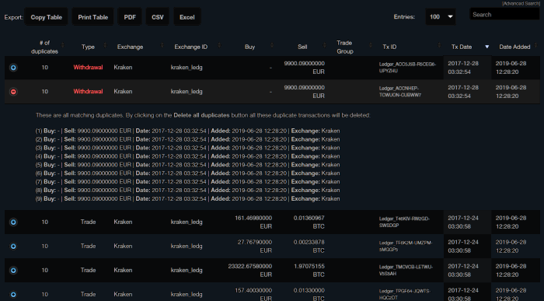The width and height of the screenshot is (544, 301).
Task: Click Print Table button
Action: [x=92, y=17]
